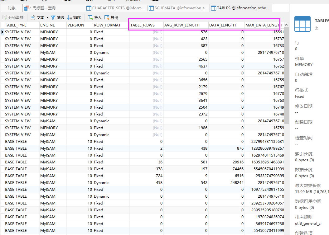Click the 开始事务 begin transaction icon
Screen dimensions: 329x235
point(5,18)
